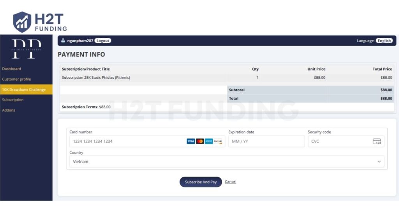This screenshot has width=399, height=223.
Task: Focus the Expiration date MM / YY field
Action: pyautogui.click(x=267, y=141)
